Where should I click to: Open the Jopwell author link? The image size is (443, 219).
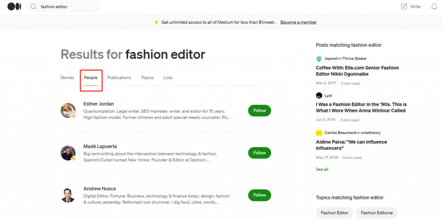[331, 58]
